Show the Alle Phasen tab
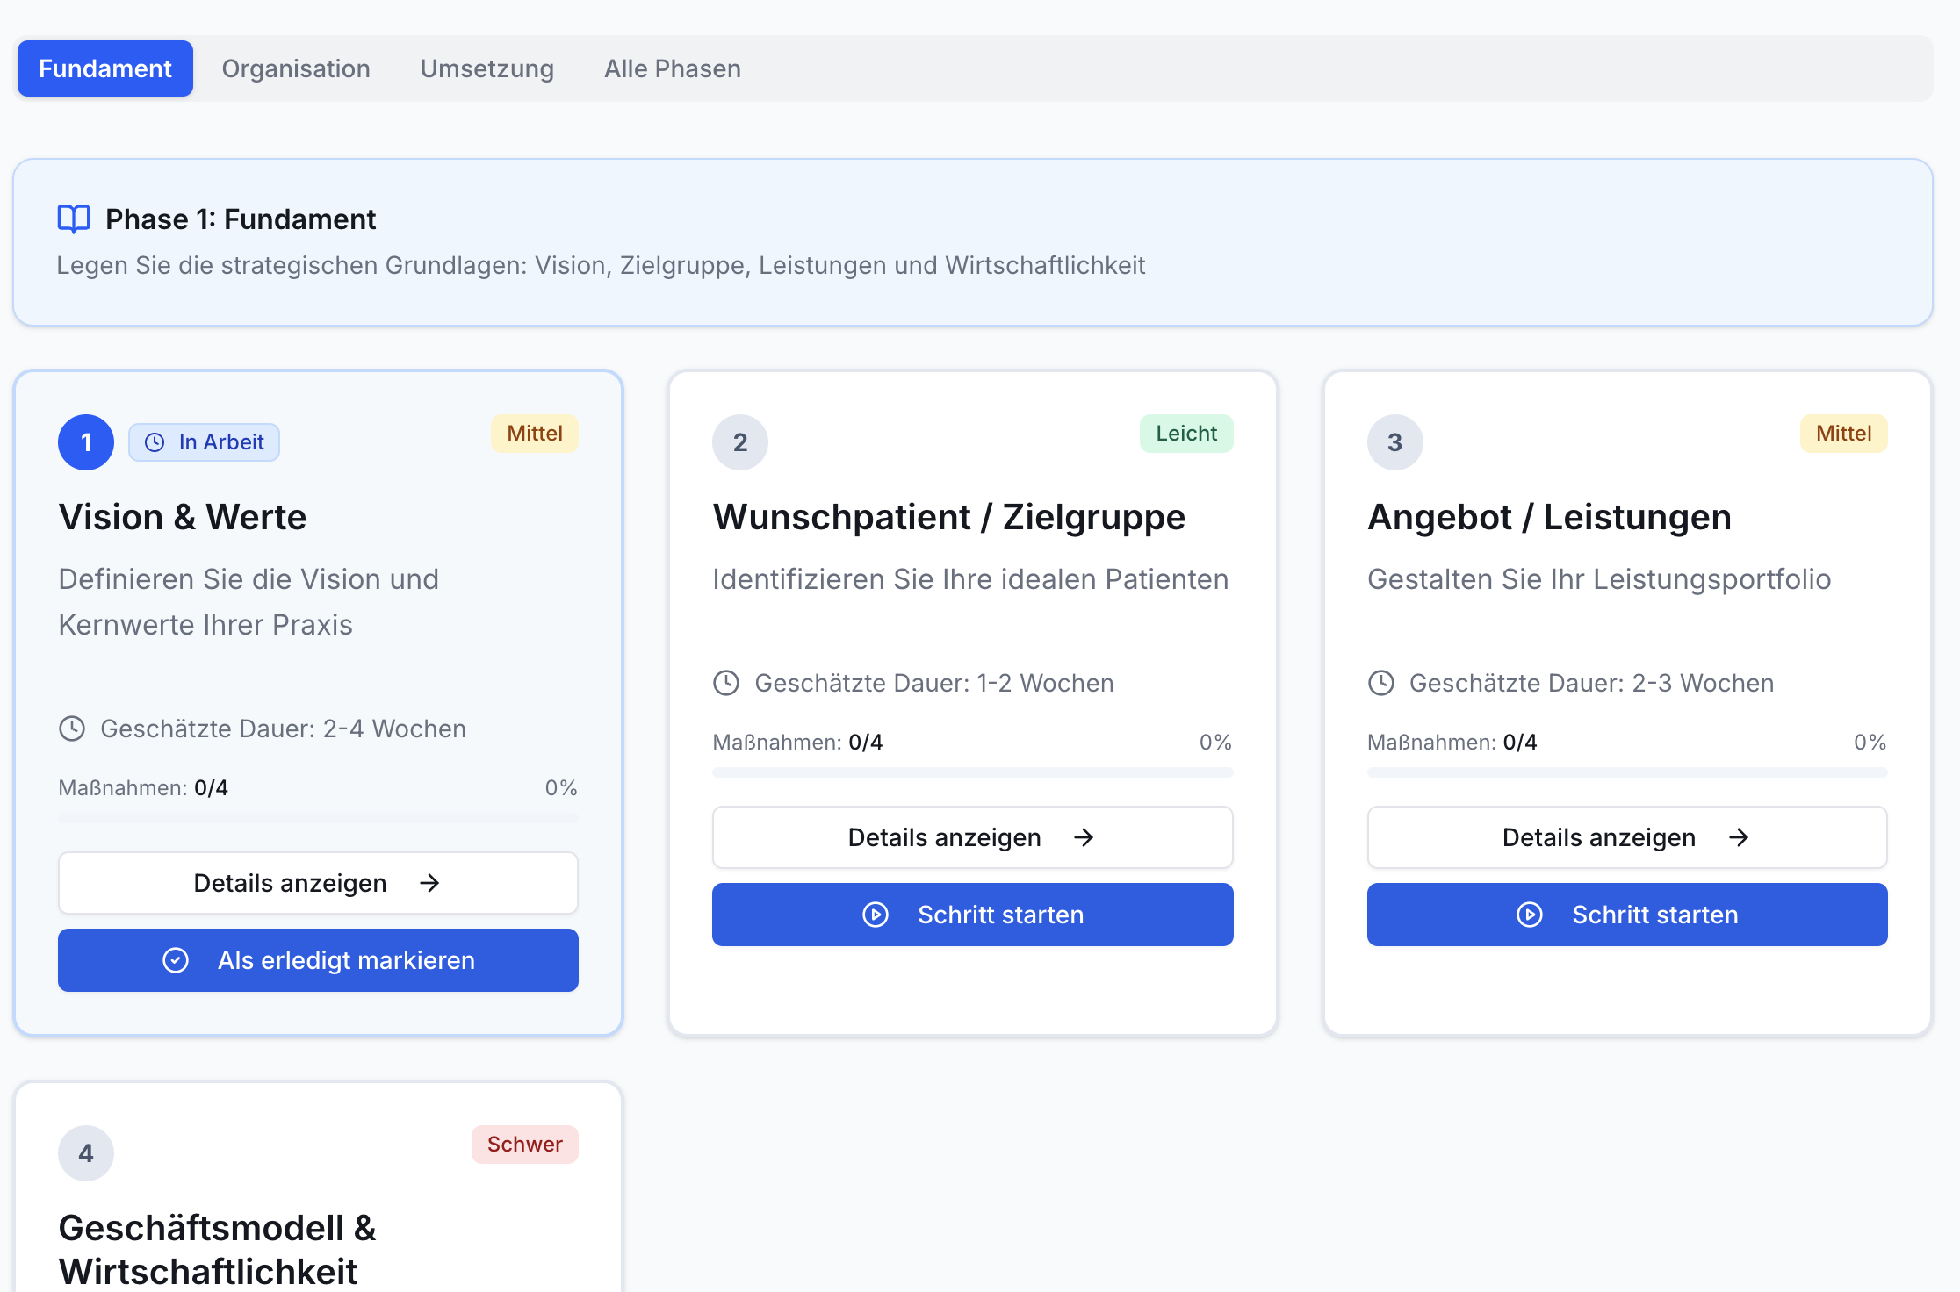 coord(673,68)
